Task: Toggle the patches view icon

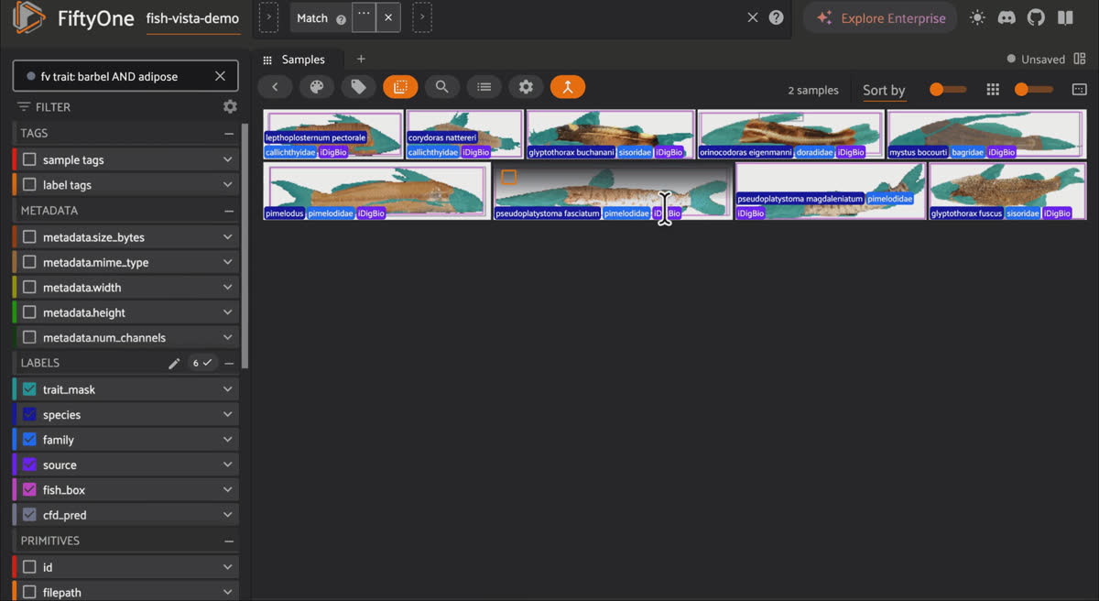Action: 400,87
